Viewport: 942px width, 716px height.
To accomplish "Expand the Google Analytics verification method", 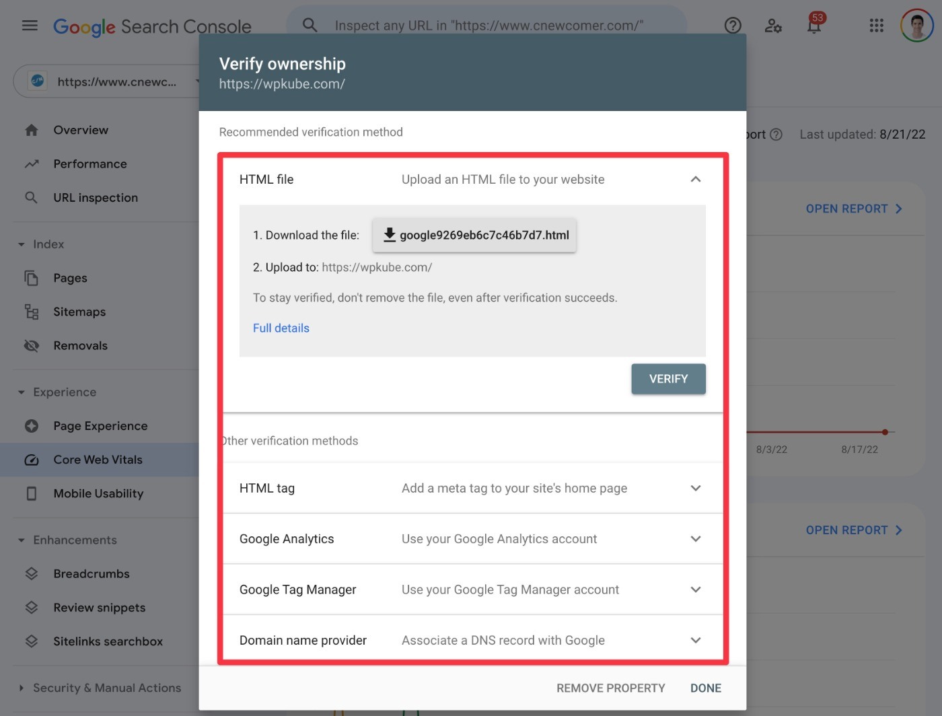I will [696, 538].
